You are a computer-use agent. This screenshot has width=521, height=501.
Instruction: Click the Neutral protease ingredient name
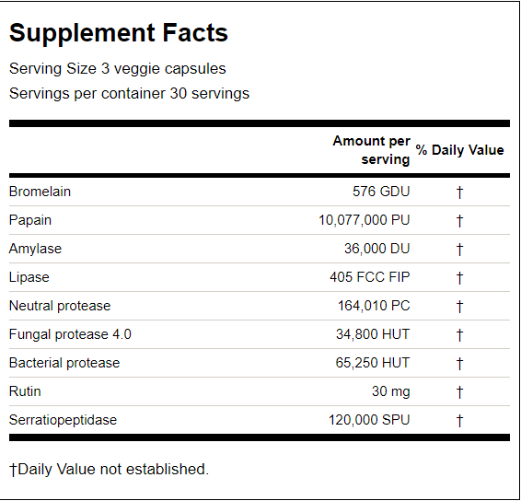[x=60, y=306]
